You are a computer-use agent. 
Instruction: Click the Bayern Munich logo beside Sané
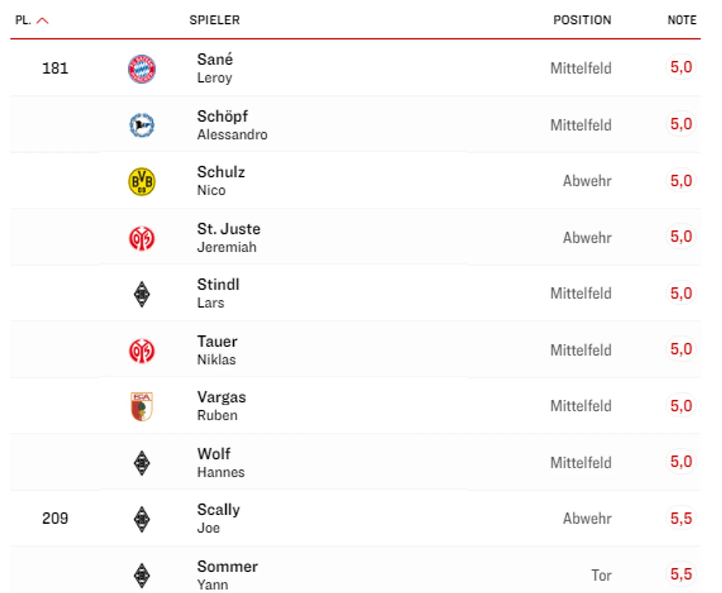coord(142,69)
